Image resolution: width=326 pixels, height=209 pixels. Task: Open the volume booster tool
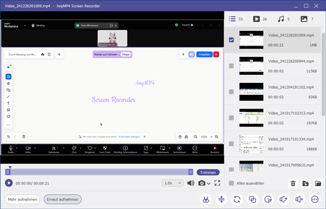point(299,199)
